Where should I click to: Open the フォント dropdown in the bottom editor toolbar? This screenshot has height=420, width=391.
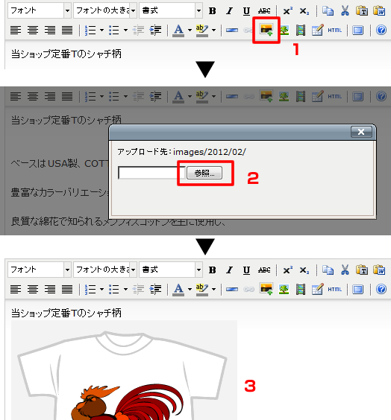pos(40,270)
